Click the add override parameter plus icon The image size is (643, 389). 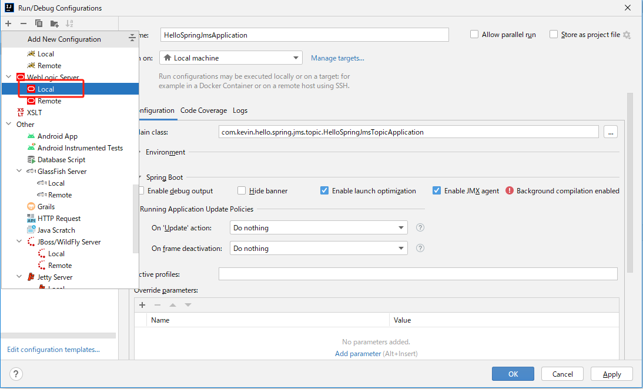(x=142, y=305)
